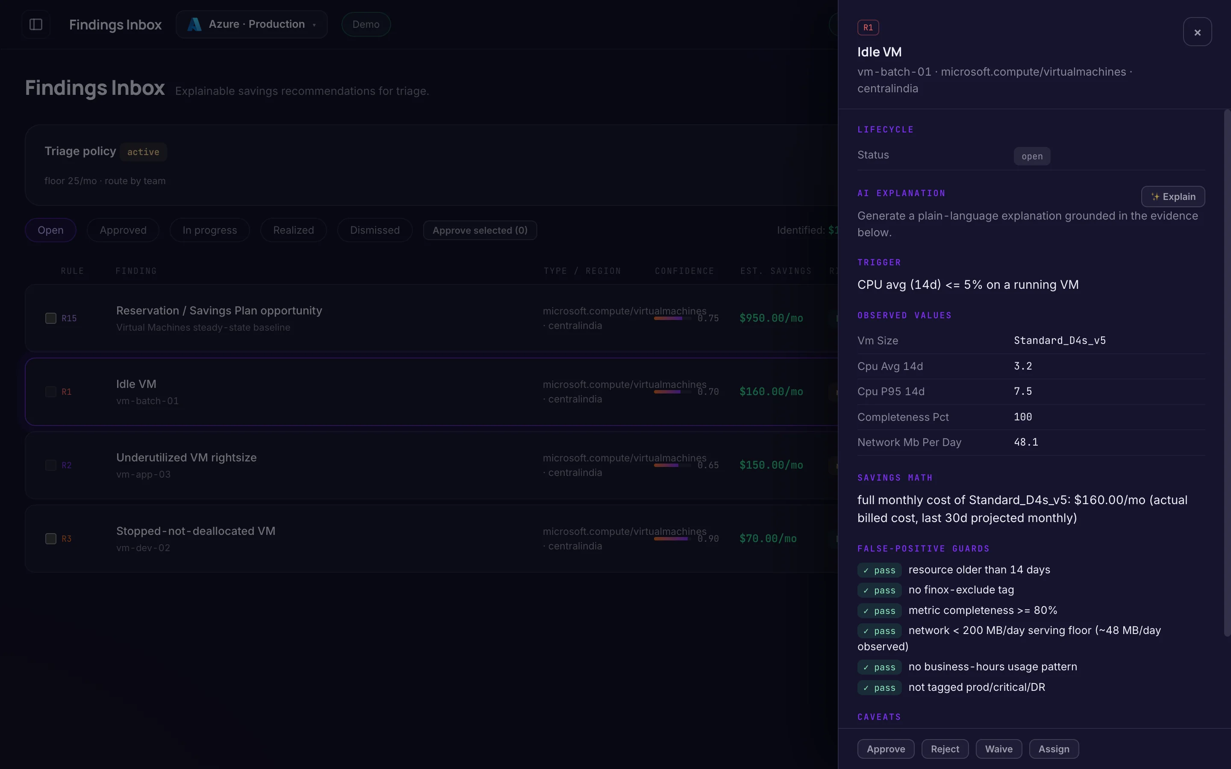1231x769 pixels.
Task: Reject the Idle VM finding
Action: point(945,749)
